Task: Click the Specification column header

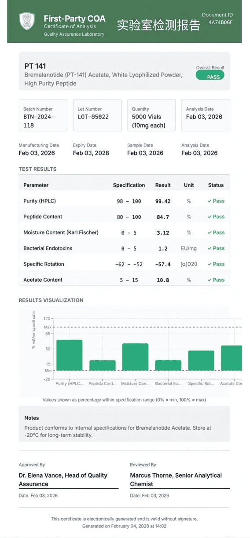Action: coord(129,185)
